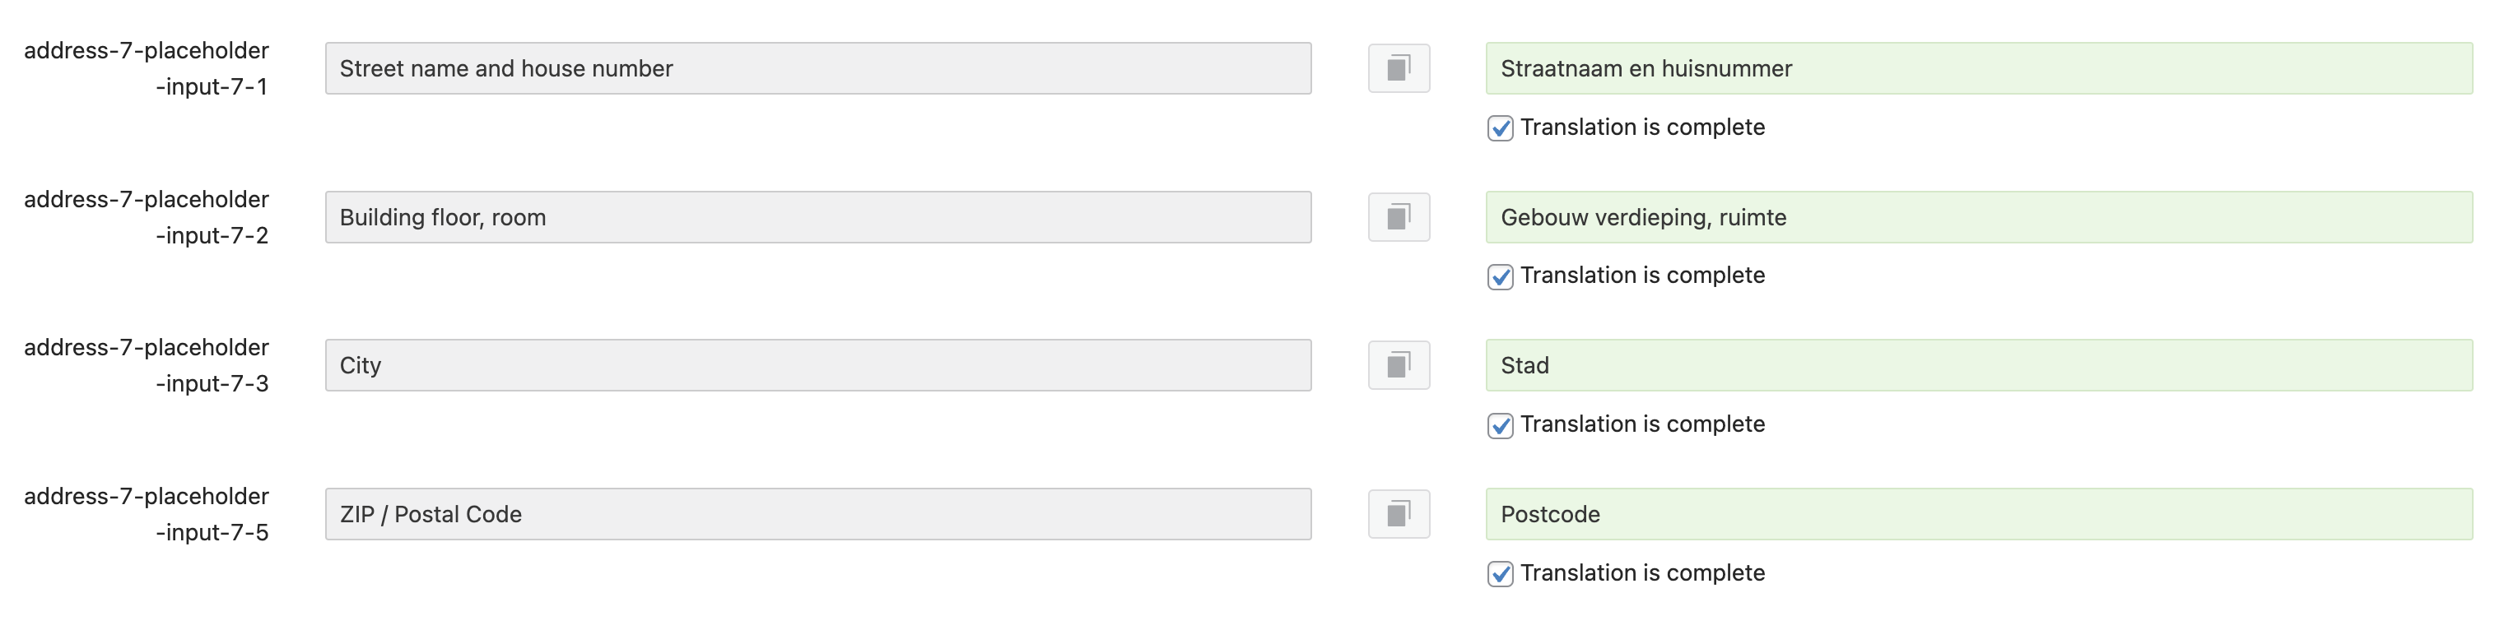The image size is (2509, 630).
Task: Select the City original text field
Action: tap(818, 365)
